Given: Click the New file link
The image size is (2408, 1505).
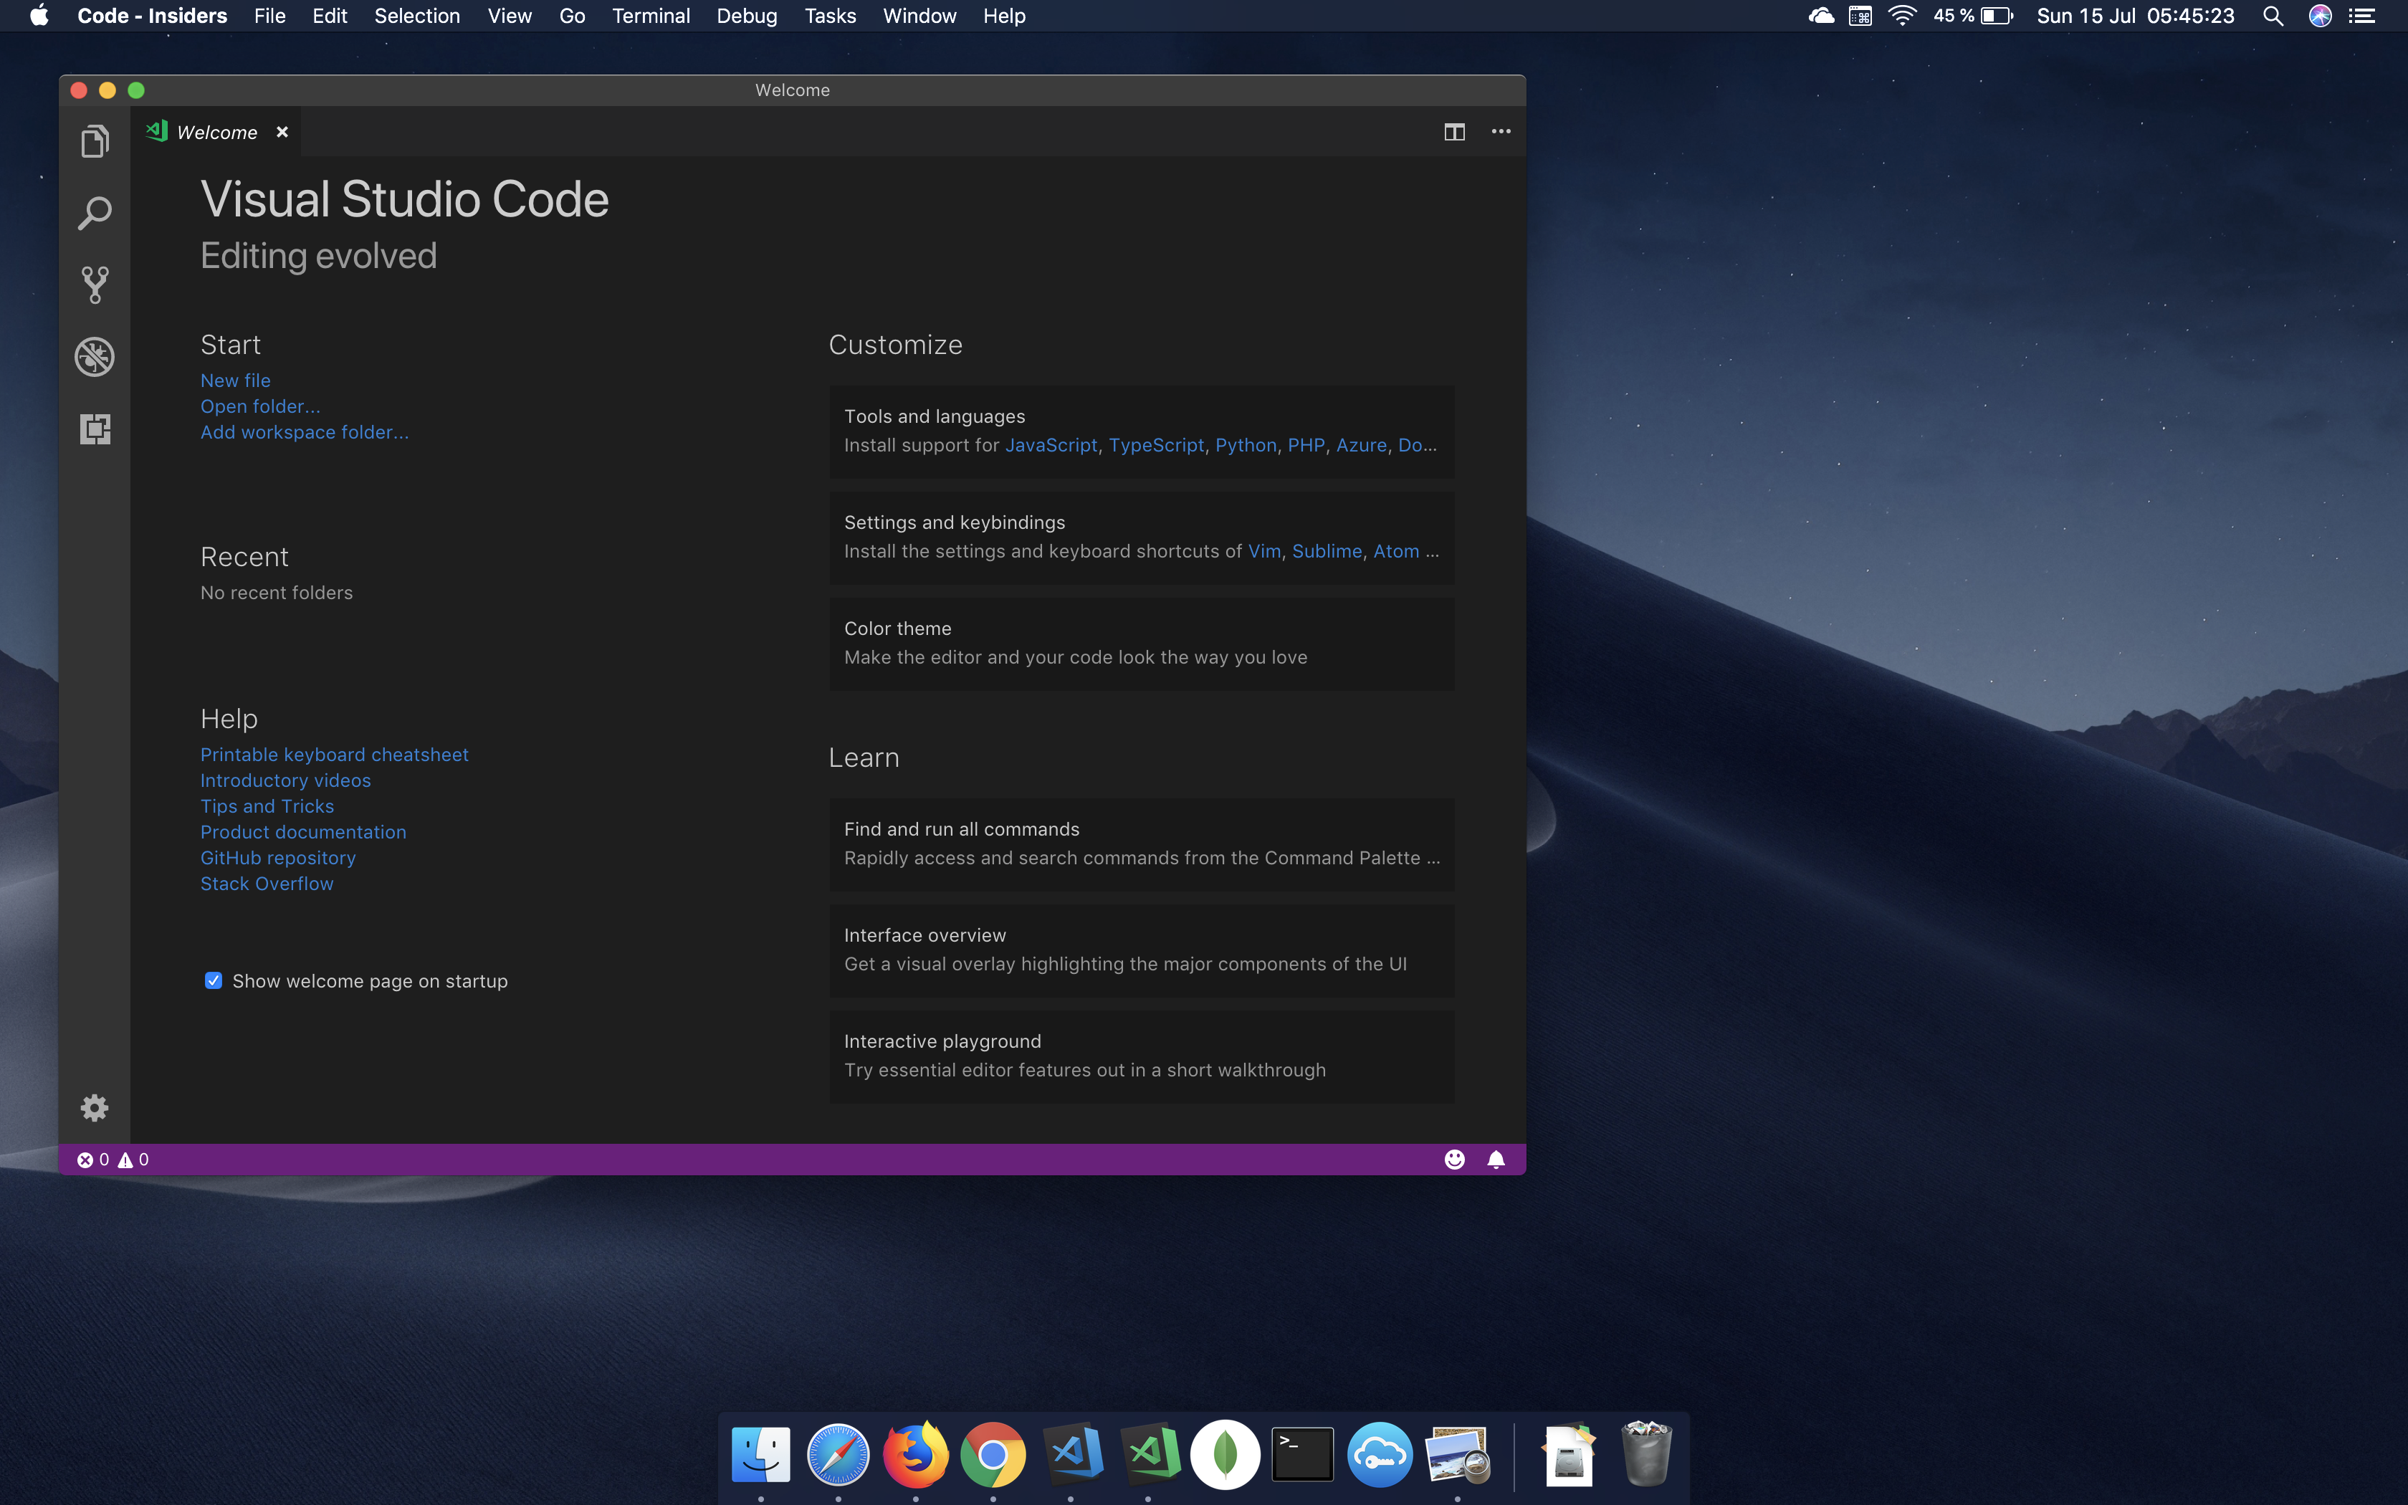Looking at the screenshot, I should [x=236, y=381].
